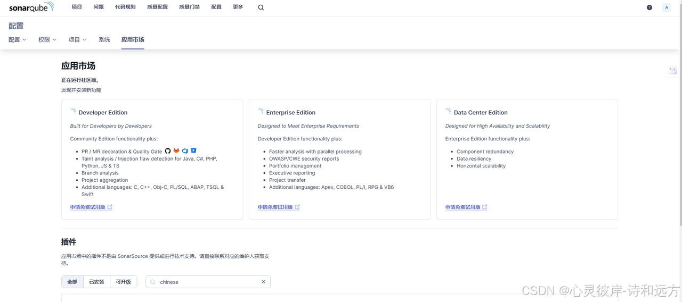The width and height of the screenshot is (682, 302).
Task: Click the GitLab icon in Developer Edition
Action: [x=176, y=151]
